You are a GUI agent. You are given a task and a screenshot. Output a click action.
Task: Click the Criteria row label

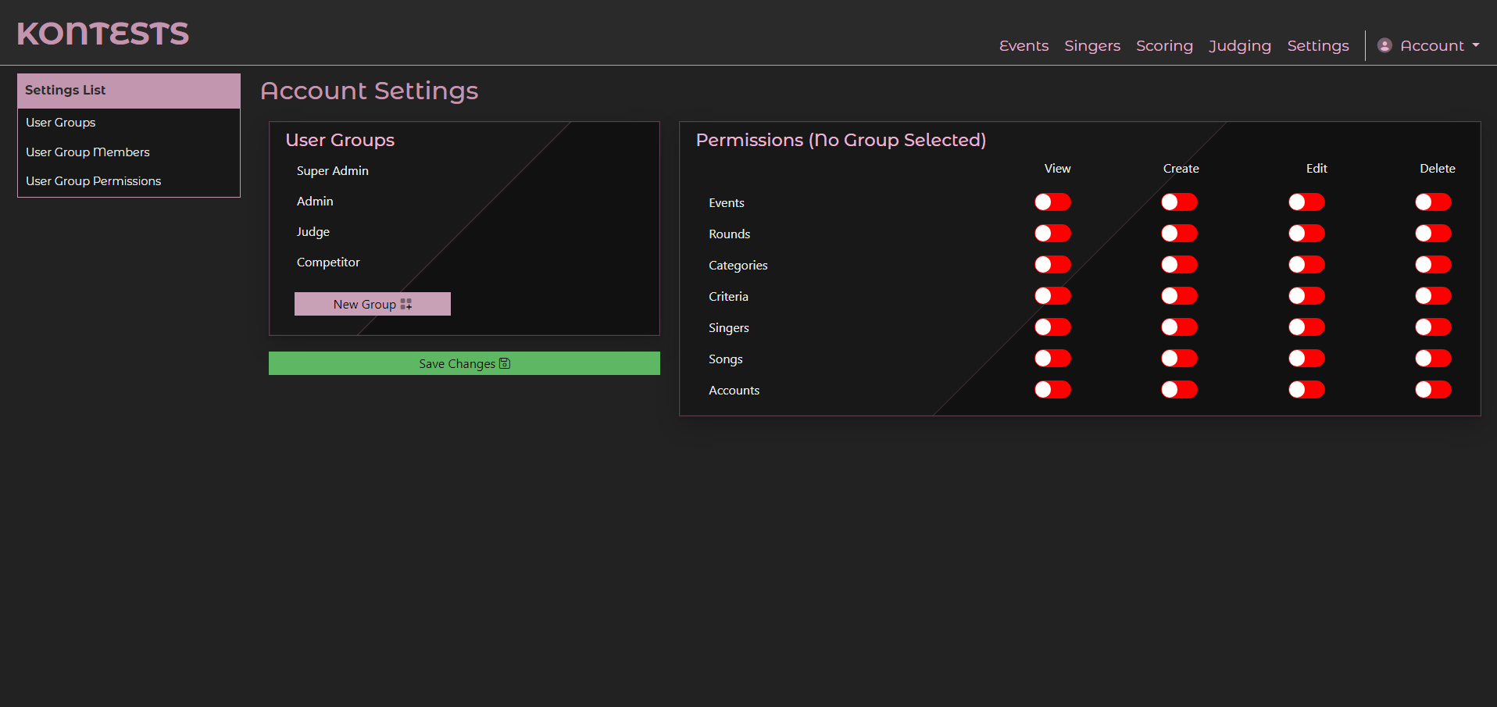[728, 297]
